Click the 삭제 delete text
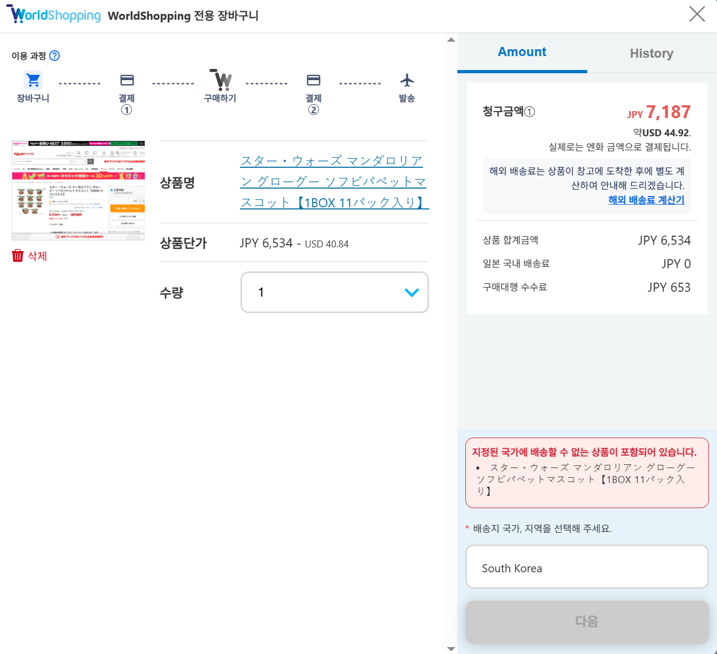 (x=37, y=256)
